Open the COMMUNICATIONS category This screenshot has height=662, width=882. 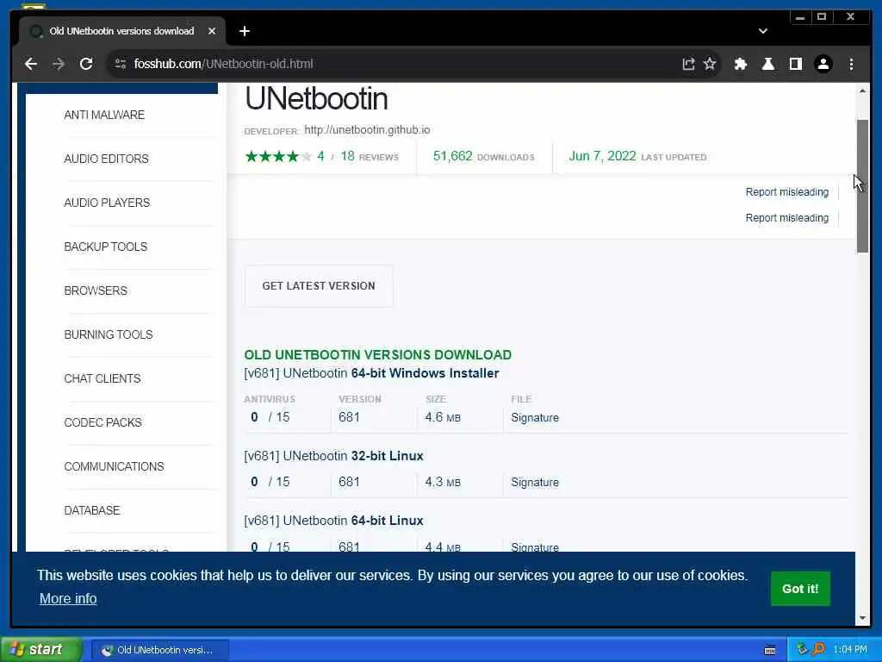(x=115, y=466)
